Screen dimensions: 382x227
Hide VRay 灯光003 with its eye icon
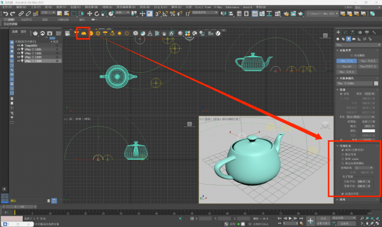tap(19, 57)
